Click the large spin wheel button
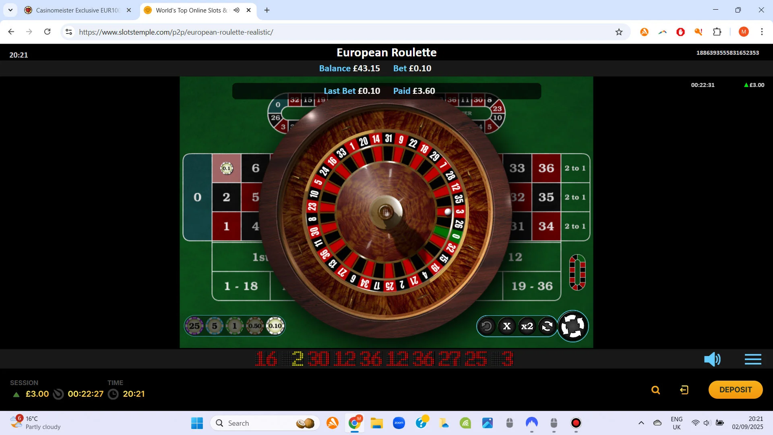773x435 pixels. point(573,326)
